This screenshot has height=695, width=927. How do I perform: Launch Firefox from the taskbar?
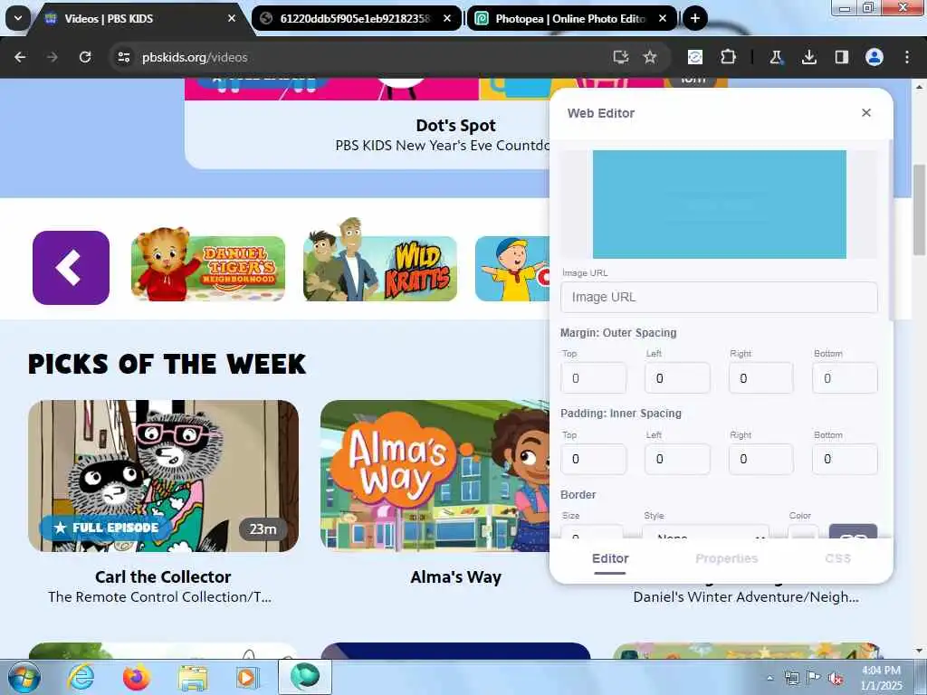coord(137,677)
